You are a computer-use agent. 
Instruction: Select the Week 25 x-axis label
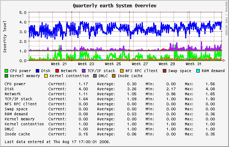[113, 64]
